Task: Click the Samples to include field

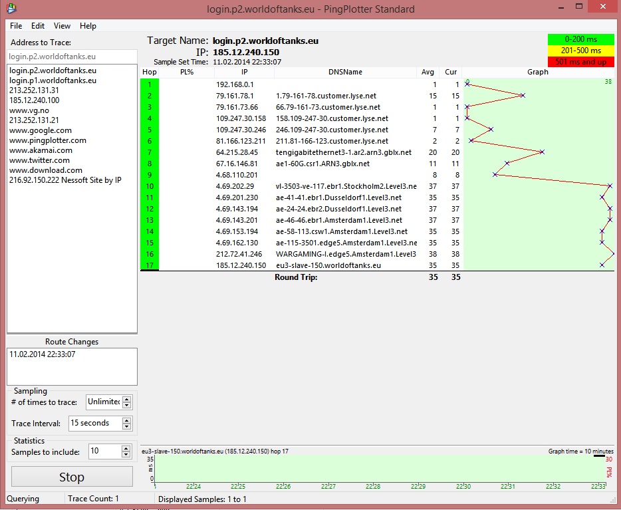Action: [x=105, y=451]
